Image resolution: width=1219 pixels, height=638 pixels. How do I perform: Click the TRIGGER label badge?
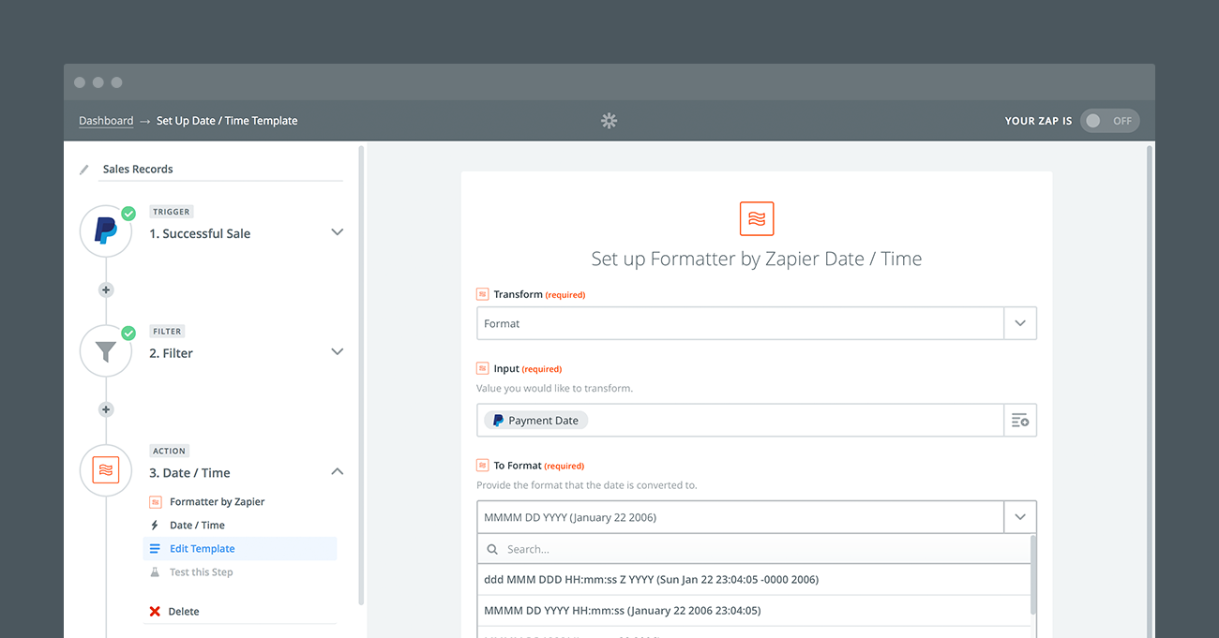(x=171, y=212)
